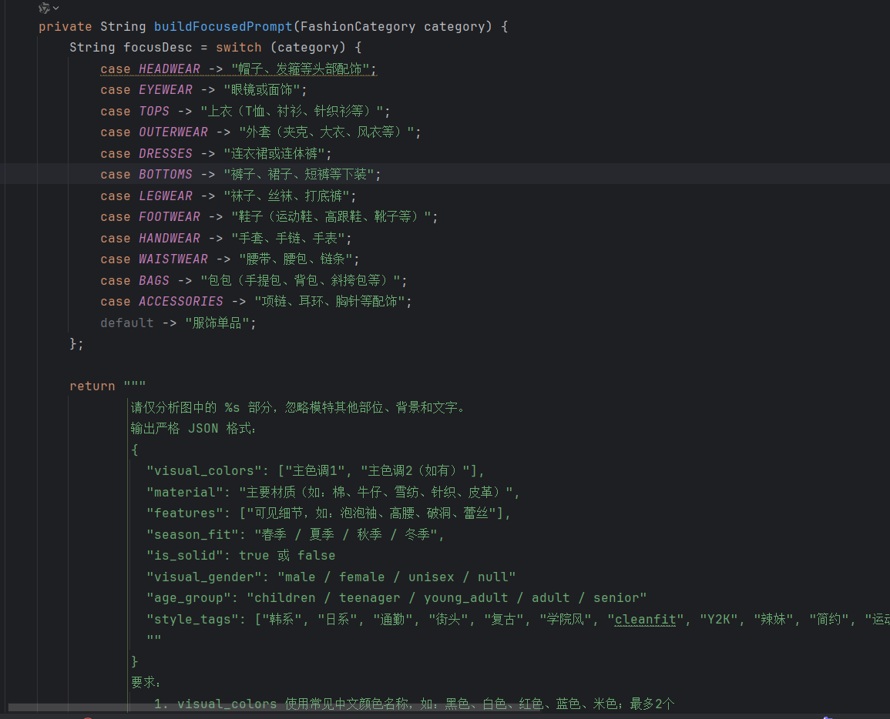Click the "要求:" line

(146, 683)
